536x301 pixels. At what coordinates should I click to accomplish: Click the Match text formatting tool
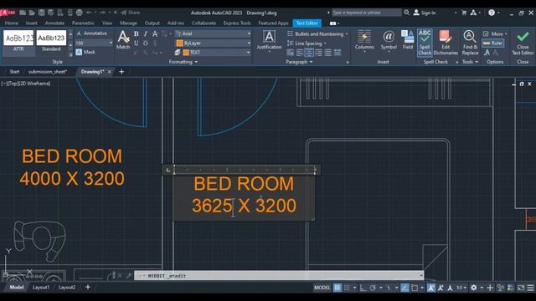coord(123,40)
